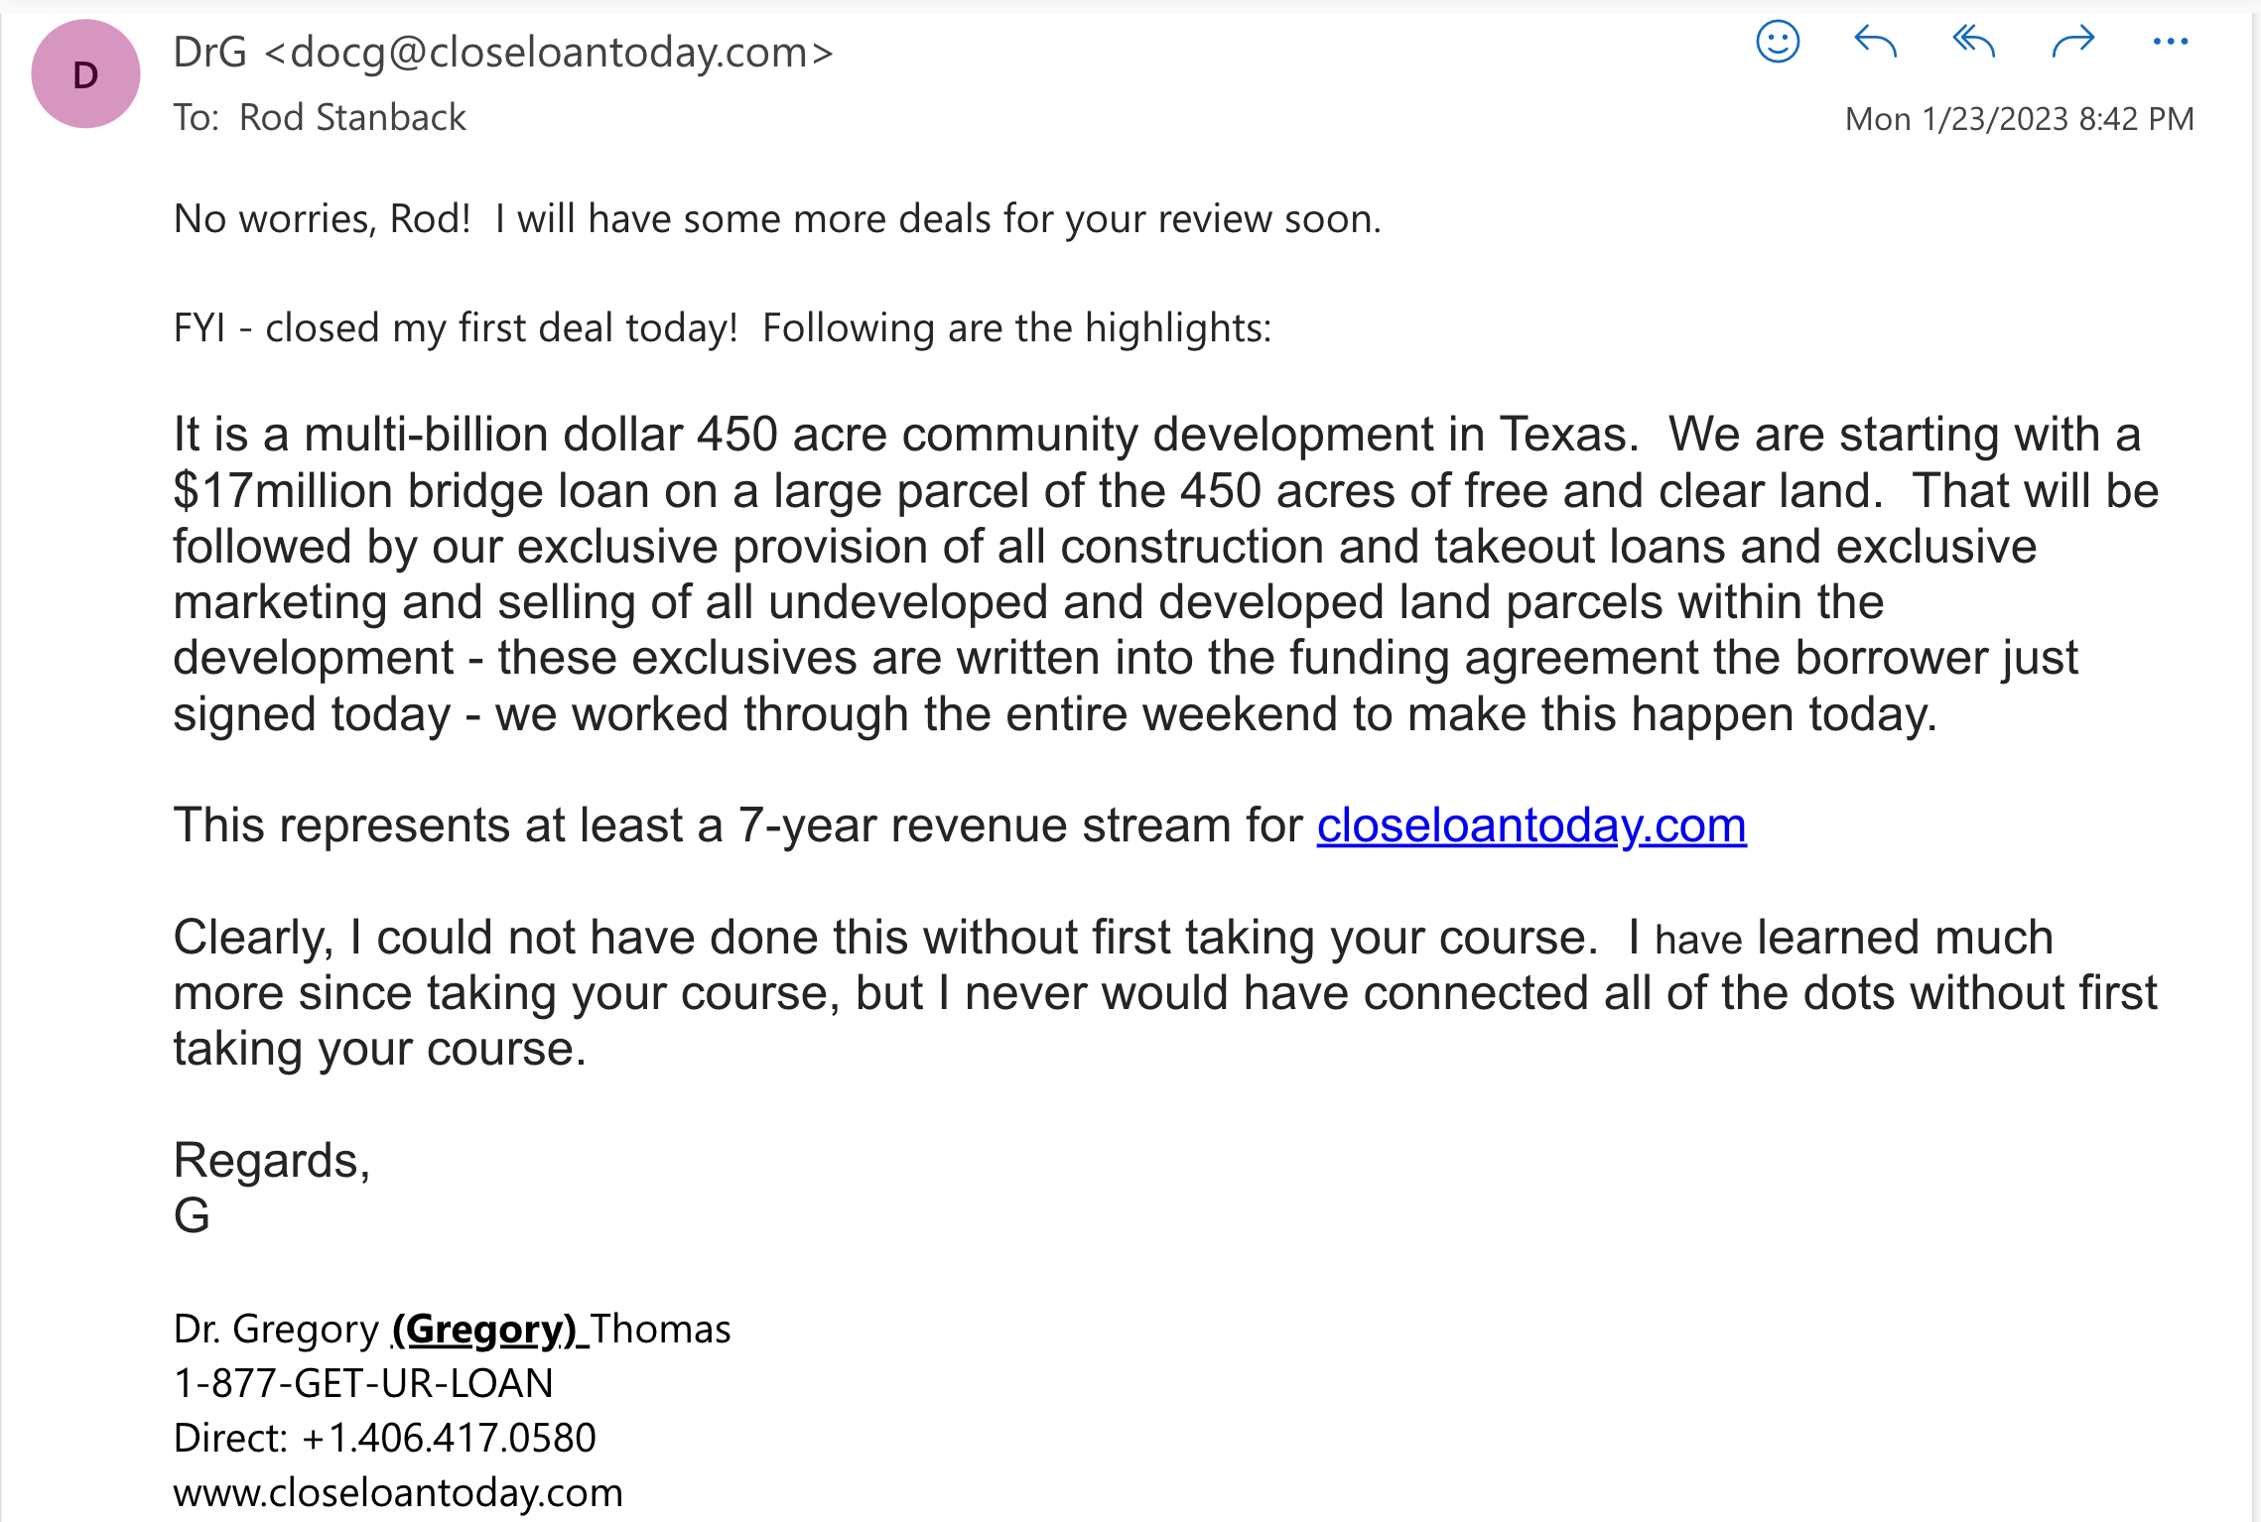Viewport: 2261px width, 1522px height.
Task: Click the emoji reaction smiley icon
Action: point(1777,42)
